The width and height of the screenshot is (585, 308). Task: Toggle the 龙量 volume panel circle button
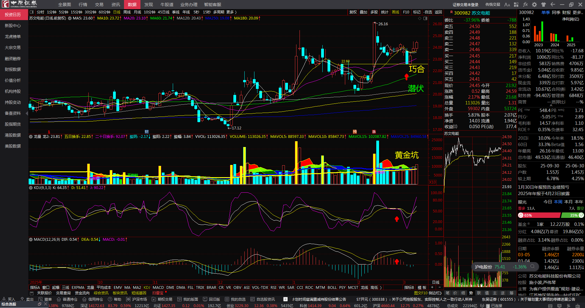pos(31,137)
